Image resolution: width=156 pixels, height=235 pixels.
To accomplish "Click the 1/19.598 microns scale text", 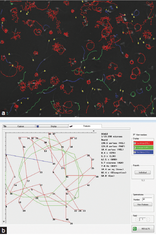I will [x=112, y=136].
